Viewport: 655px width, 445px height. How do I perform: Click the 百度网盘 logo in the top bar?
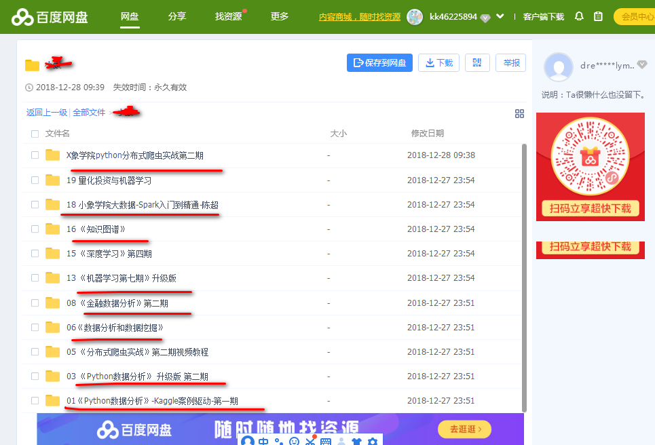pyautogui.click(x=50, y=17)
